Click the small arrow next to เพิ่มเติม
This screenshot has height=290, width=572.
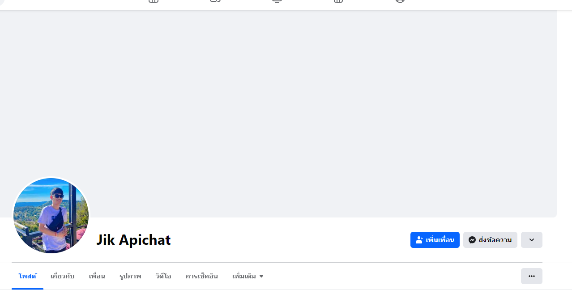[261, 277]
